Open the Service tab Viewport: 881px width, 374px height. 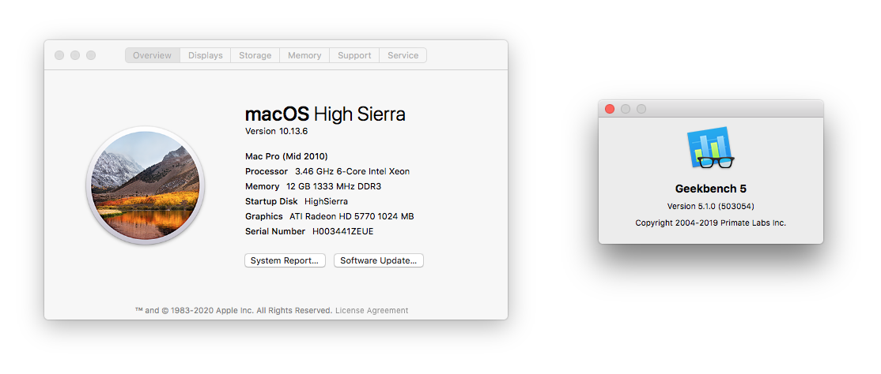click(x=403, y=55)
